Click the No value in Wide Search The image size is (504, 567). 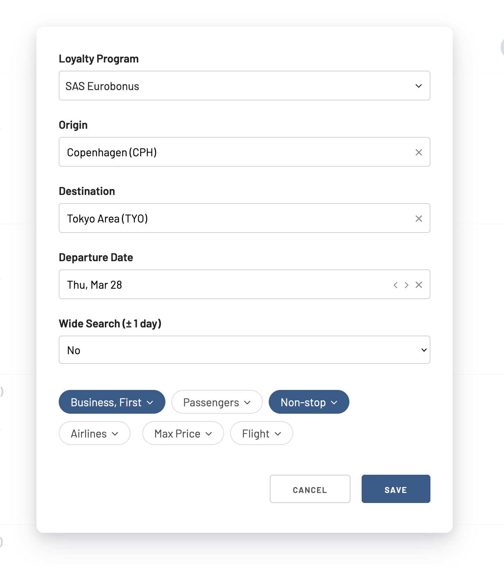click(74, 350)
